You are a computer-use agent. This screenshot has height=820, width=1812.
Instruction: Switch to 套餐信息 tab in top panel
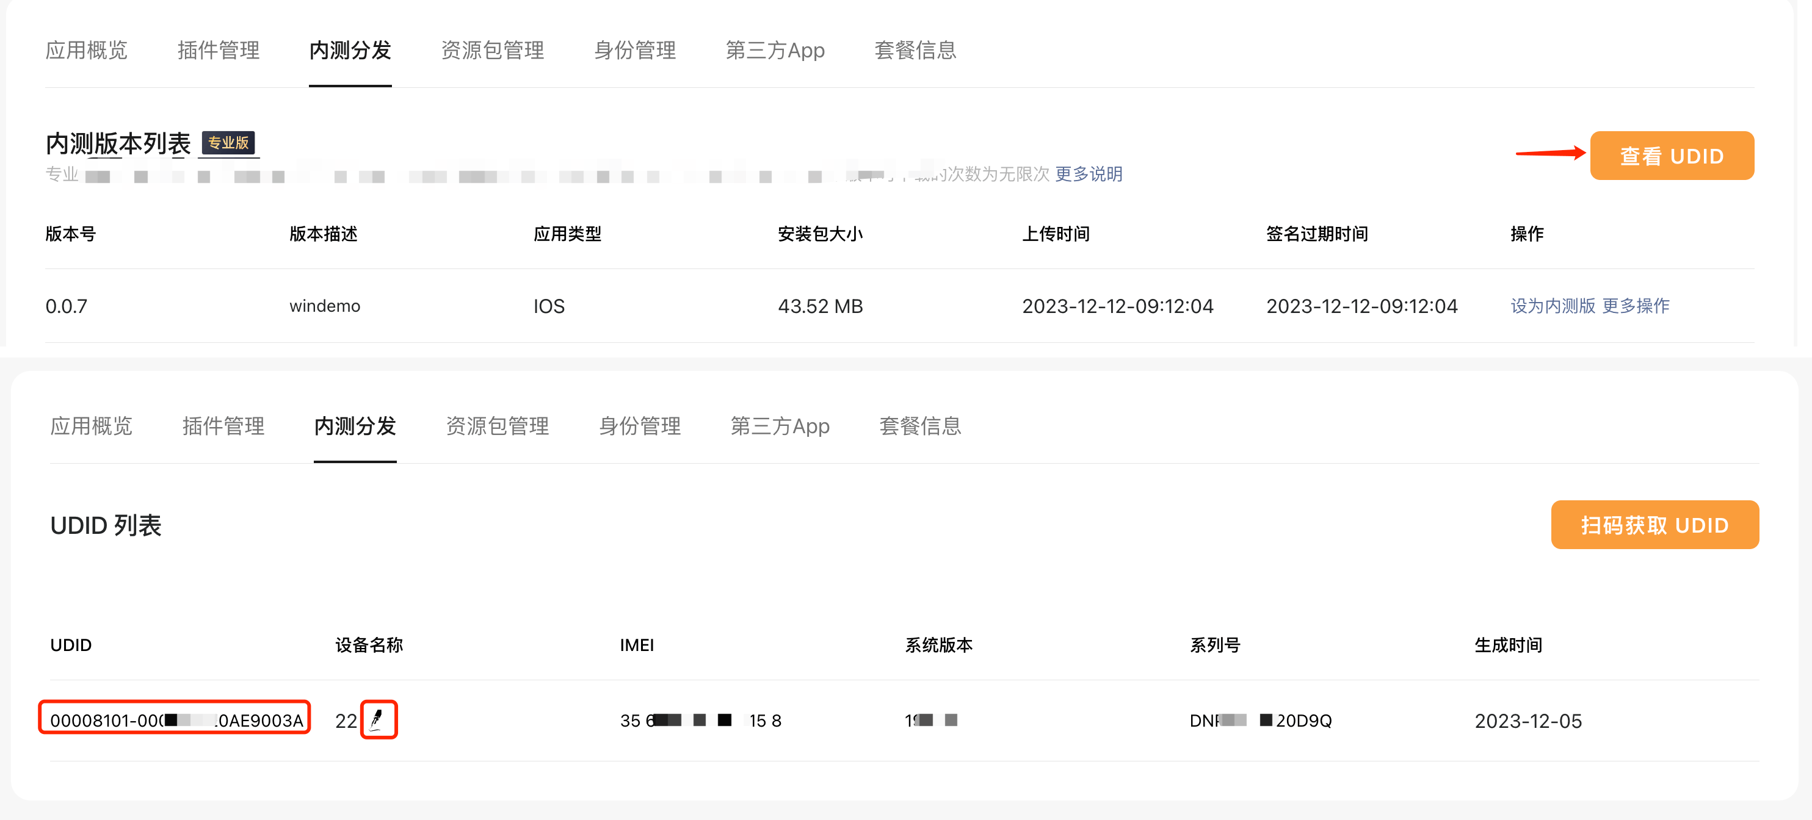[x=915, y=50]
